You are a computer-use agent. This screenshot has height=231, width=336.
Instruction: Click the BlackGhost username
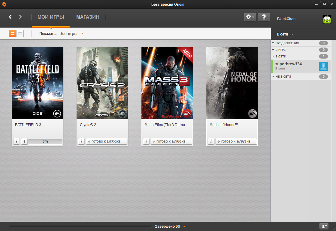[287, 19]
